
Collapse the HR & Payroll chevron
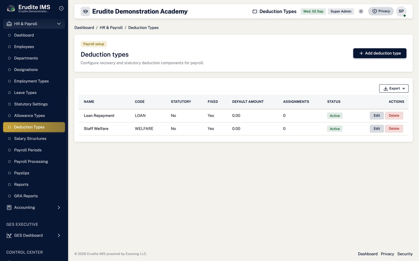[x=59, y=24]
